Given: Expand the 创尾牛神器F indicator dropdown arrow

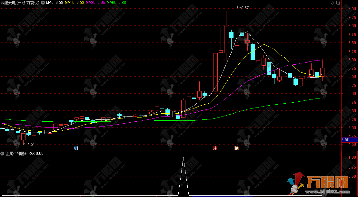Looking at the screenshot, I should 3,154.
